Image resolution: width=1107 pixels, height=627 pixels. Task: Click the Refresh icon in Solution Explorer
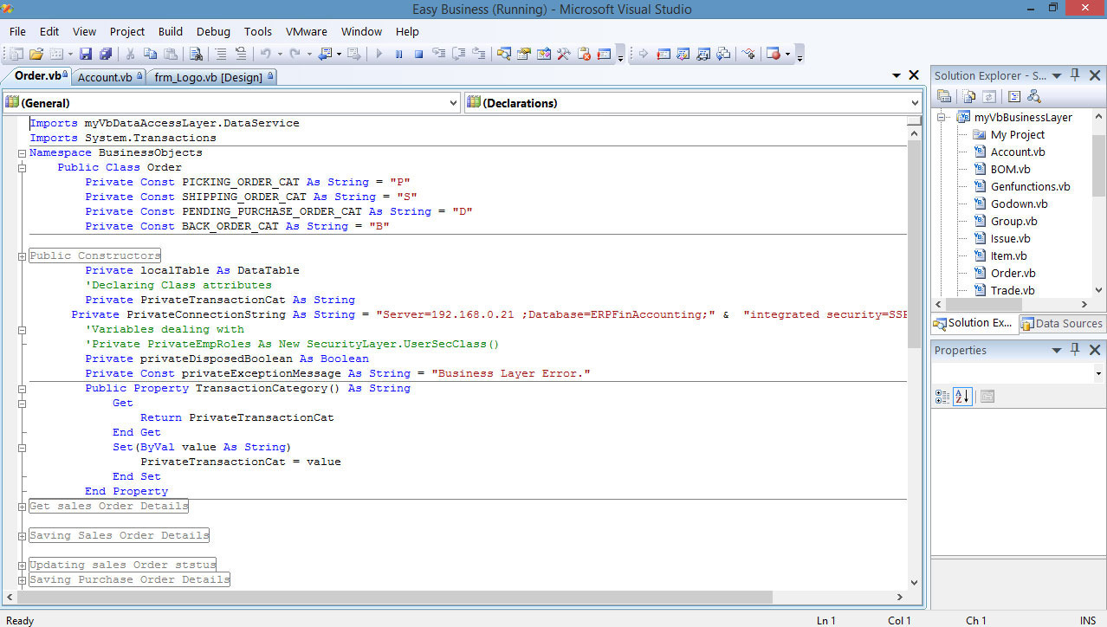point(988,97)
